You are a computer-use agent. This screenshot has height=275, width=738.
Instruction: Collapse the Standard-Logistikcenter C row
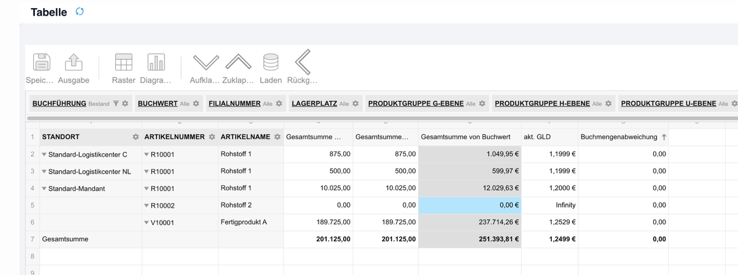(x=44, y=155)
